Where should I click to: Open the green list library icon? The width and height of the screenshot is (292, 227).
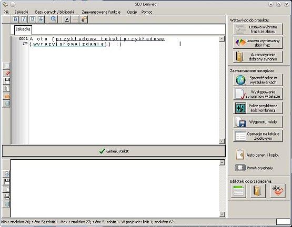pos(238,191)
